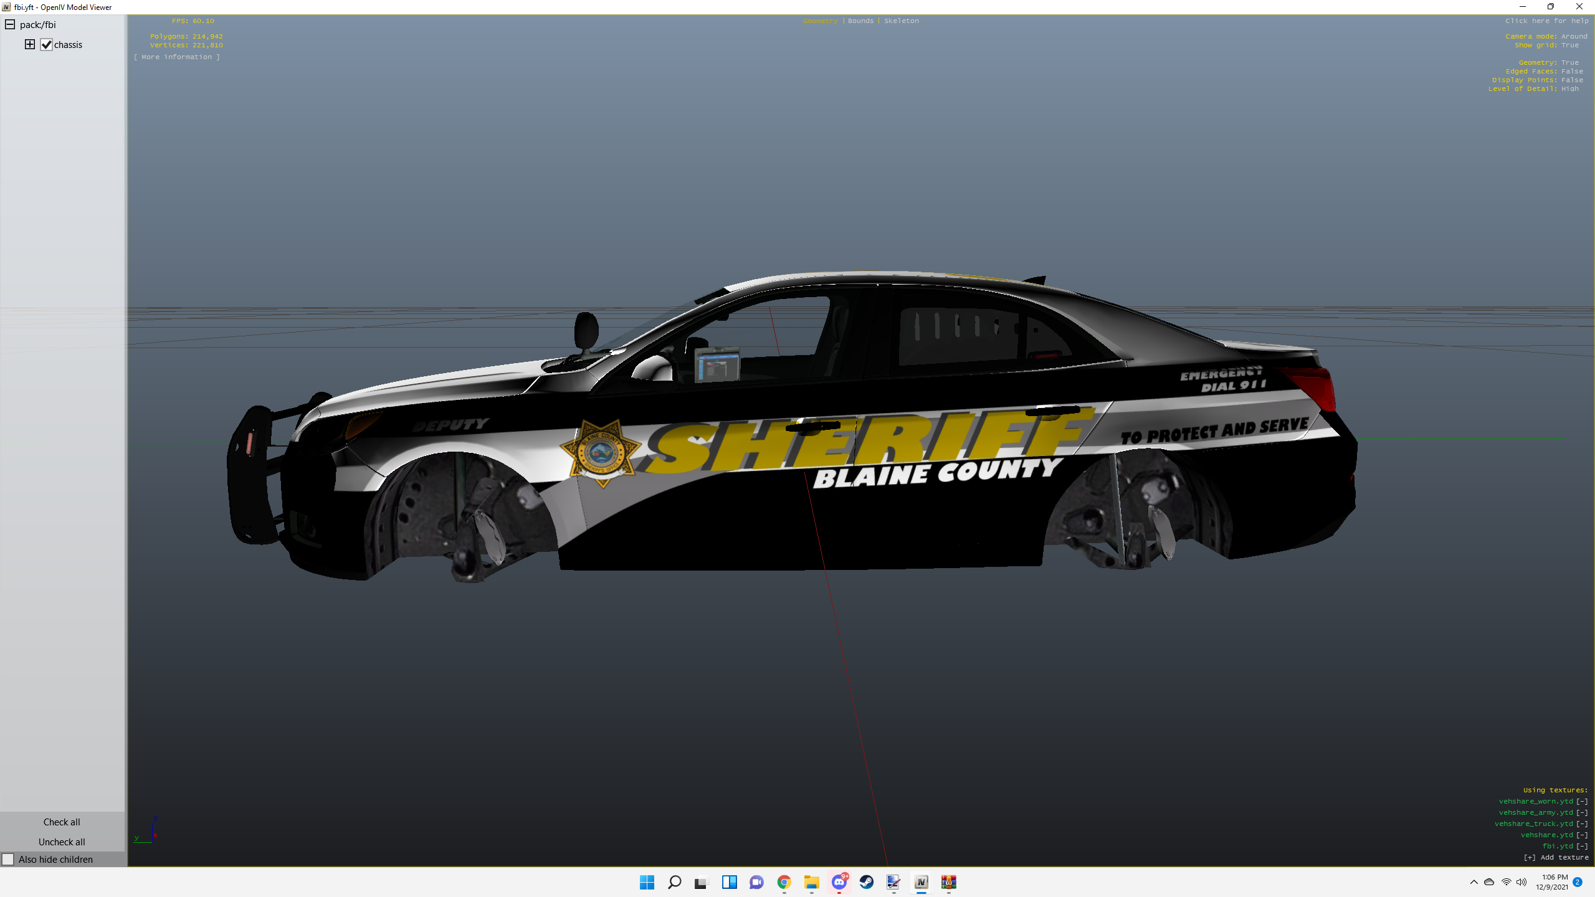Open the Windows Start menu

647,882
